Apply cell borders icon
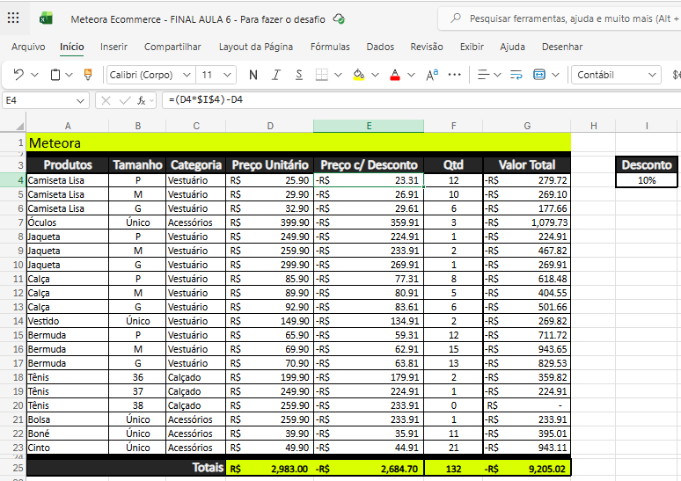Screen dimensions: 681x481 pyautogui.click(x=321, y=75)
